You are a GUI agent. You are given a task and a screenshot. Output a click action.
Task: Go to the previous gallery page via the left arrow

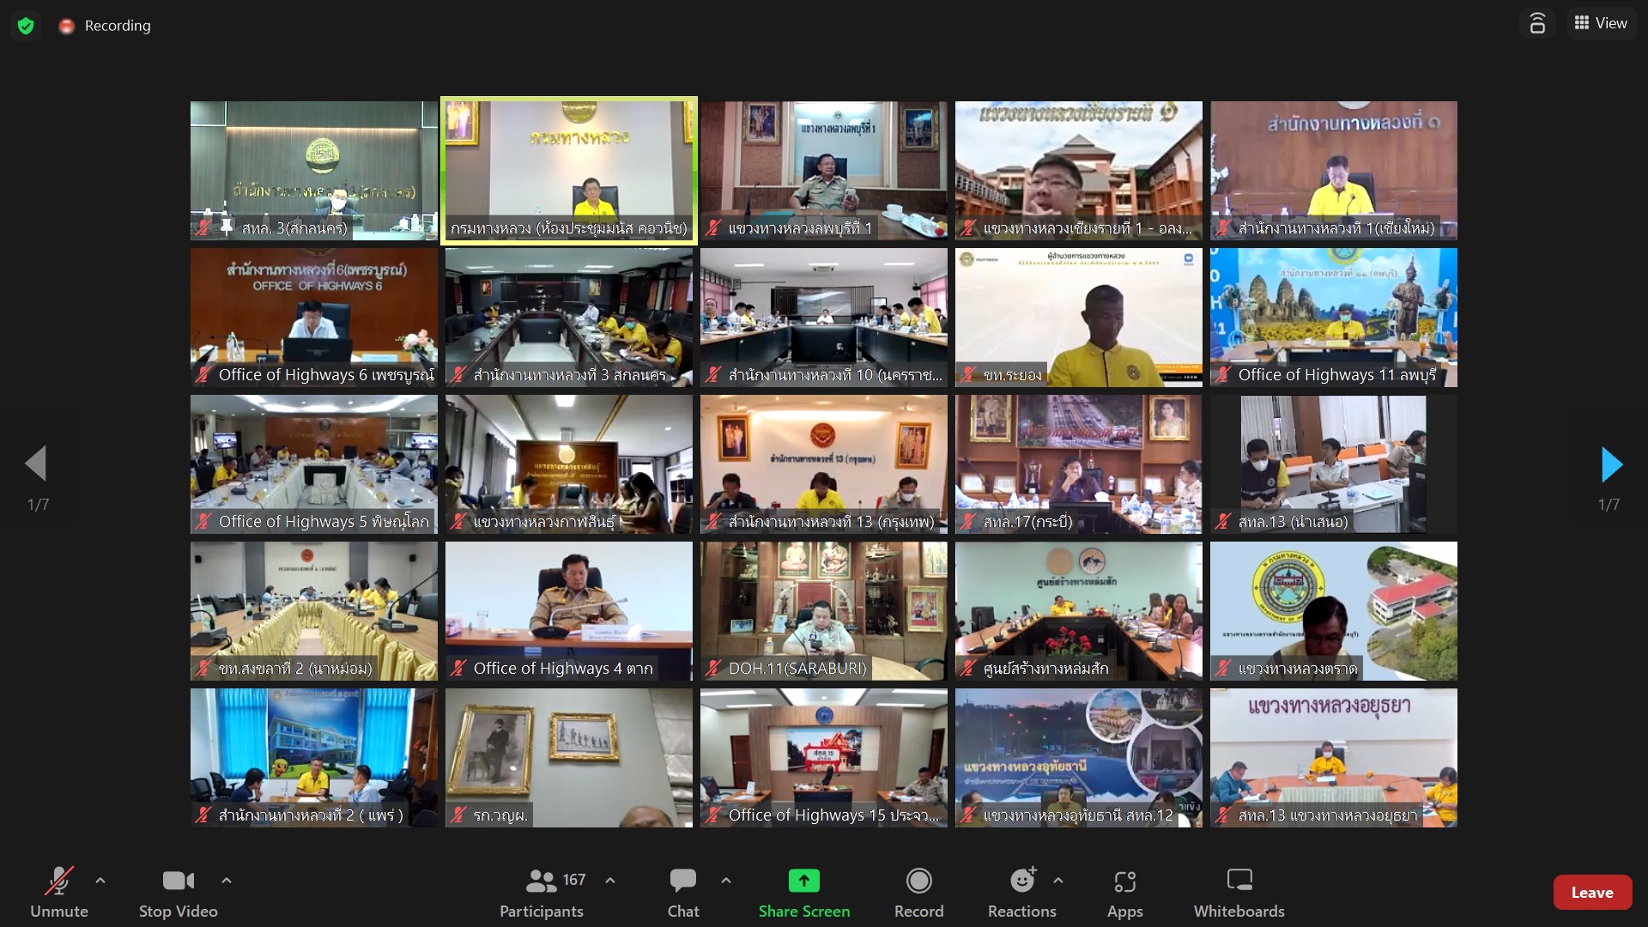36,464
